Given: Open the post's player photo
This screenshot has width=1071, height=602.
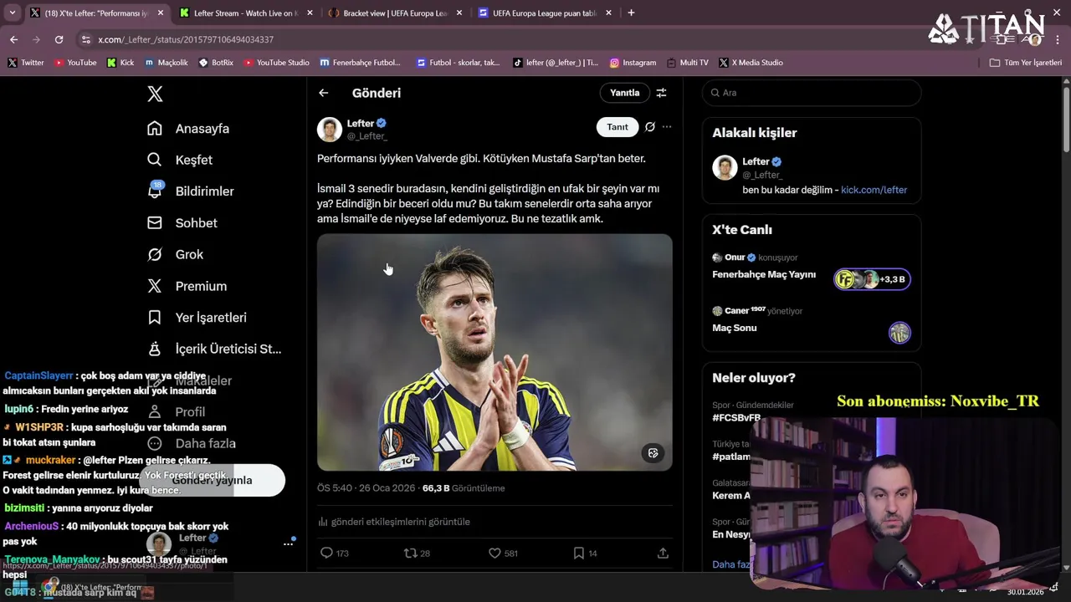Looking at the screenshot, I should 495,352.
